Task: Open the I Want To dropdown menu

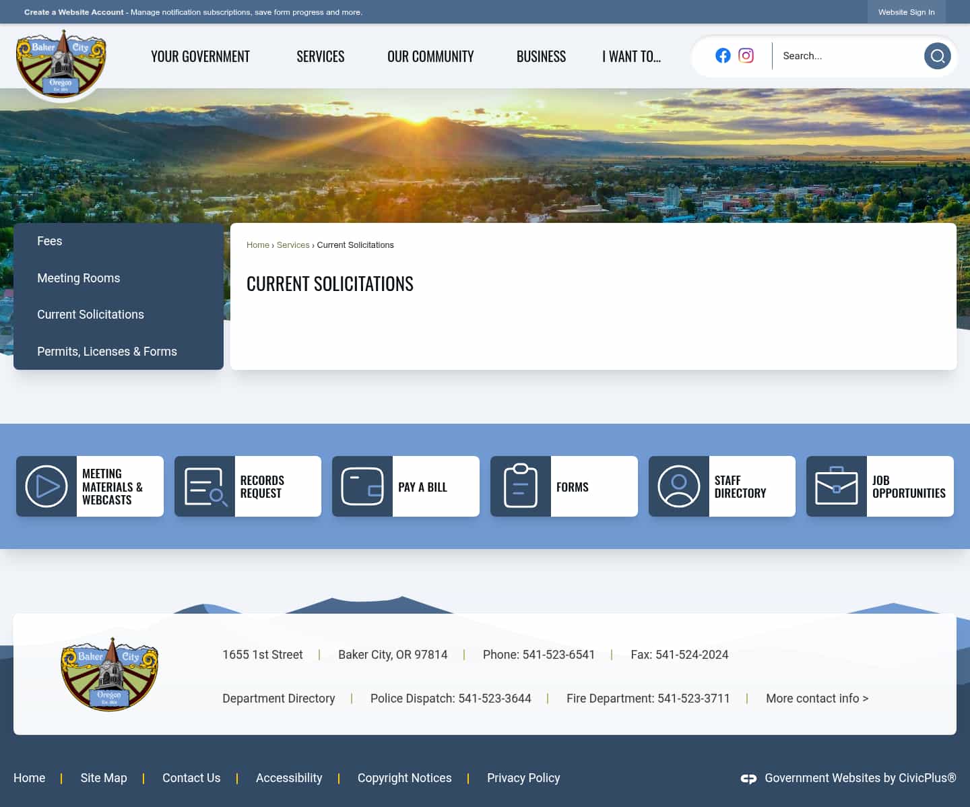Action: click(631, 57)
